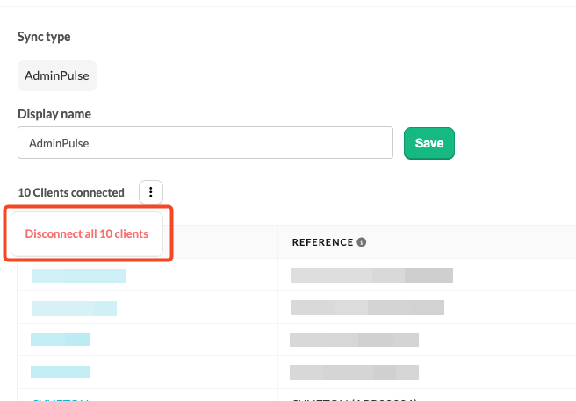Click the Display name label
The width and height of the screenshot is (576, 401).
tap(54, 114)
